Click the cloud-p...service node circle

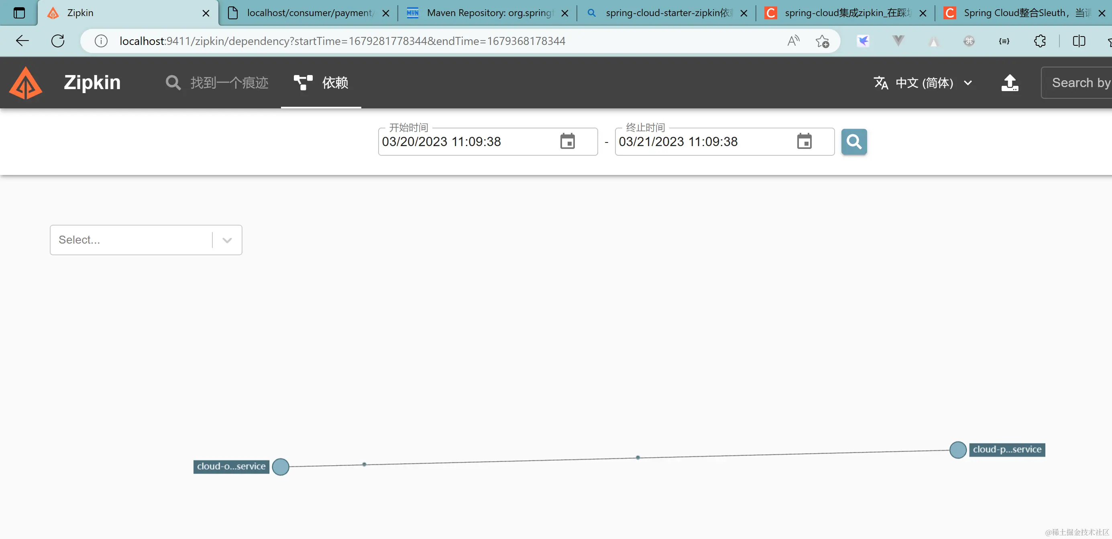(957, 450)
